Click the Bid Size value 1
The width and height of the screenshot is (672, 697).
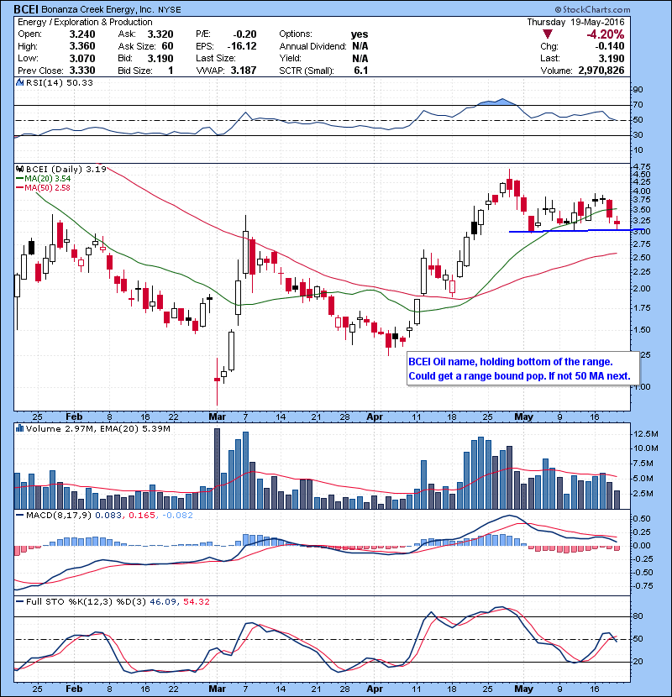(x=171, y=71)
